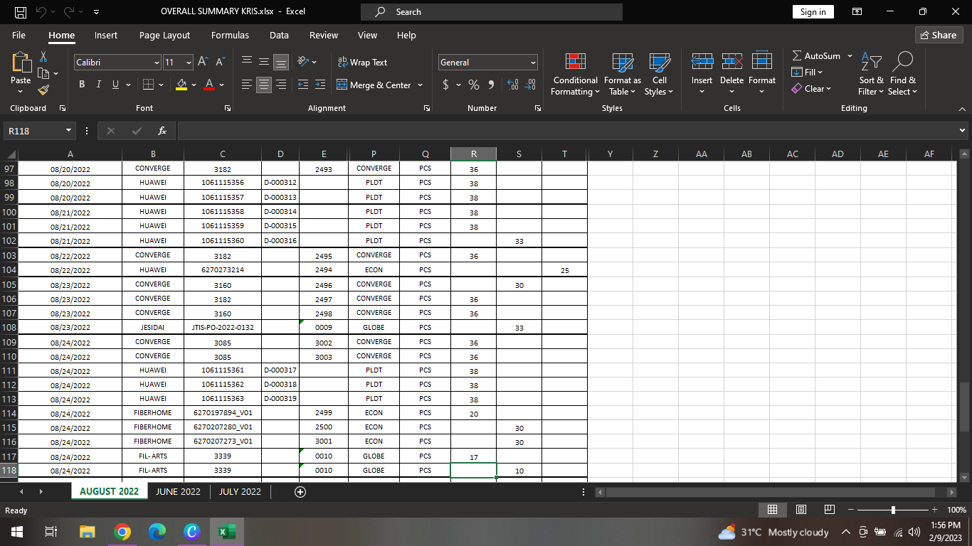
Task: Open Sort & Filter dropdown
Action: point(871,74)
